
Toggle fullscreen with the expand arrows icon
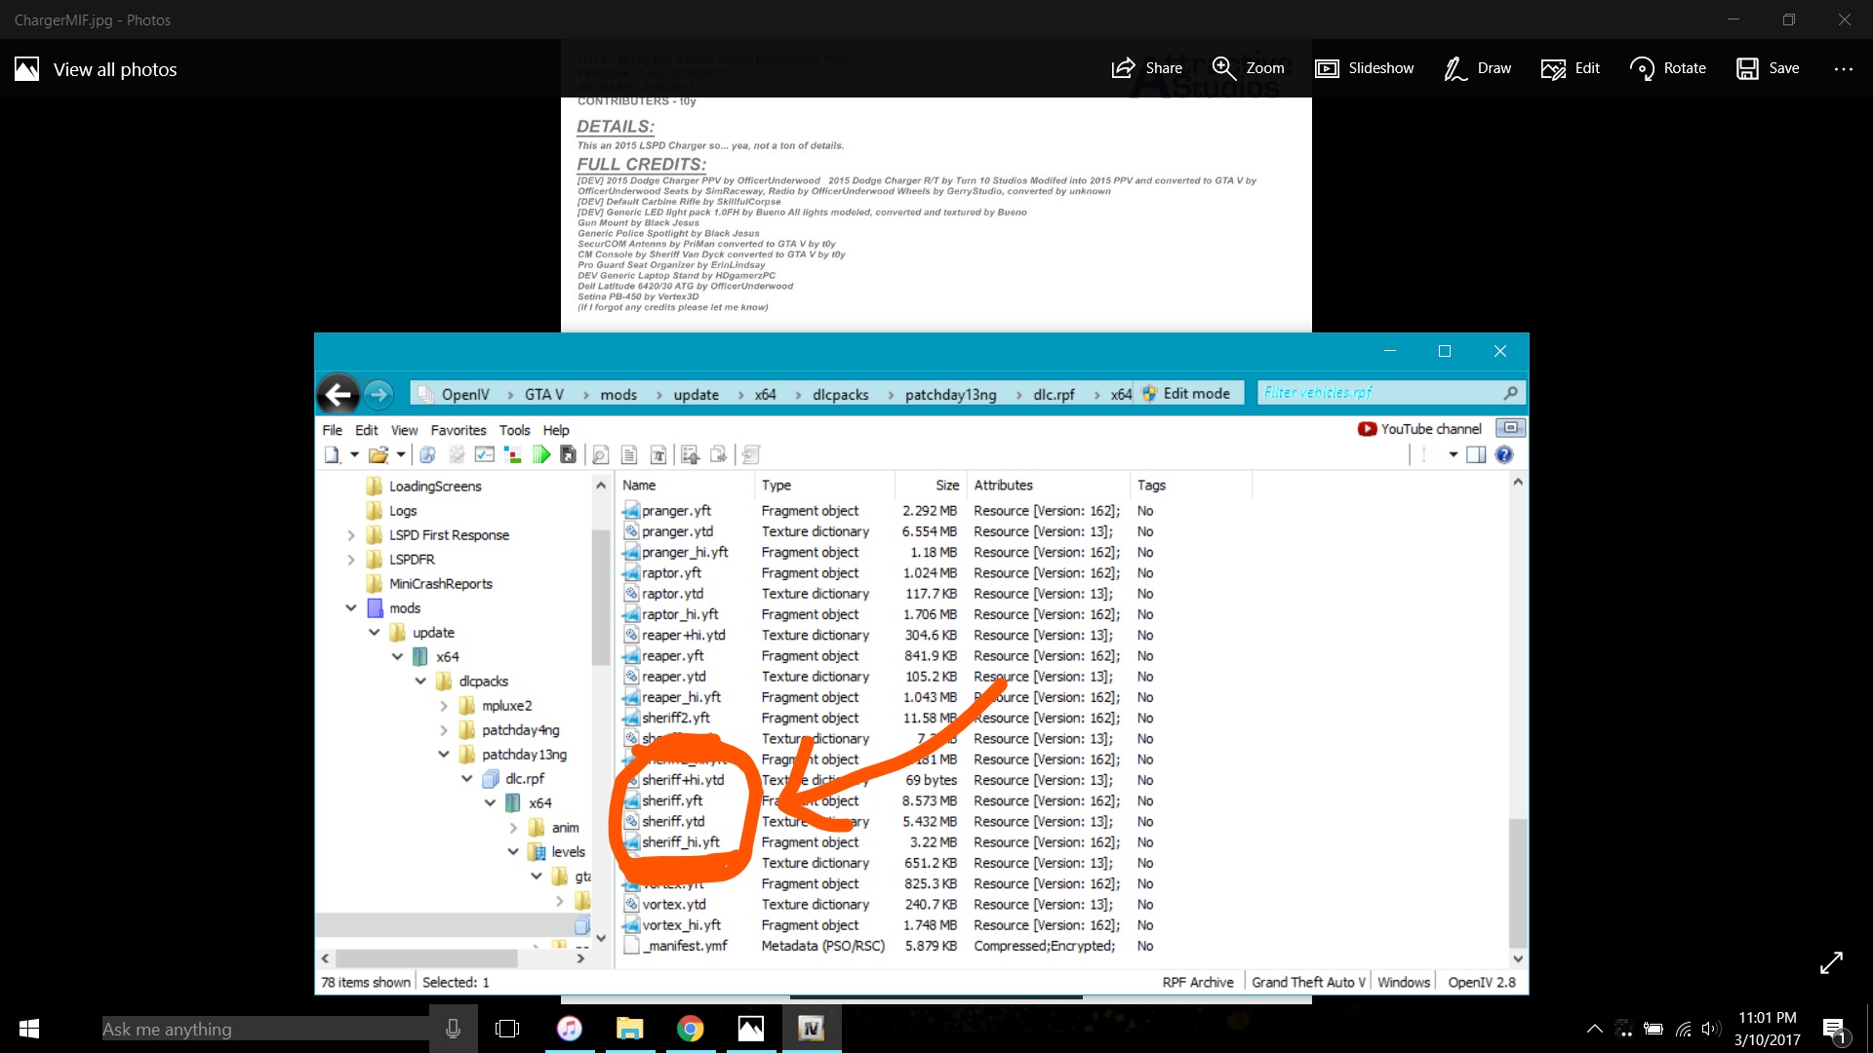(1831, 962)
